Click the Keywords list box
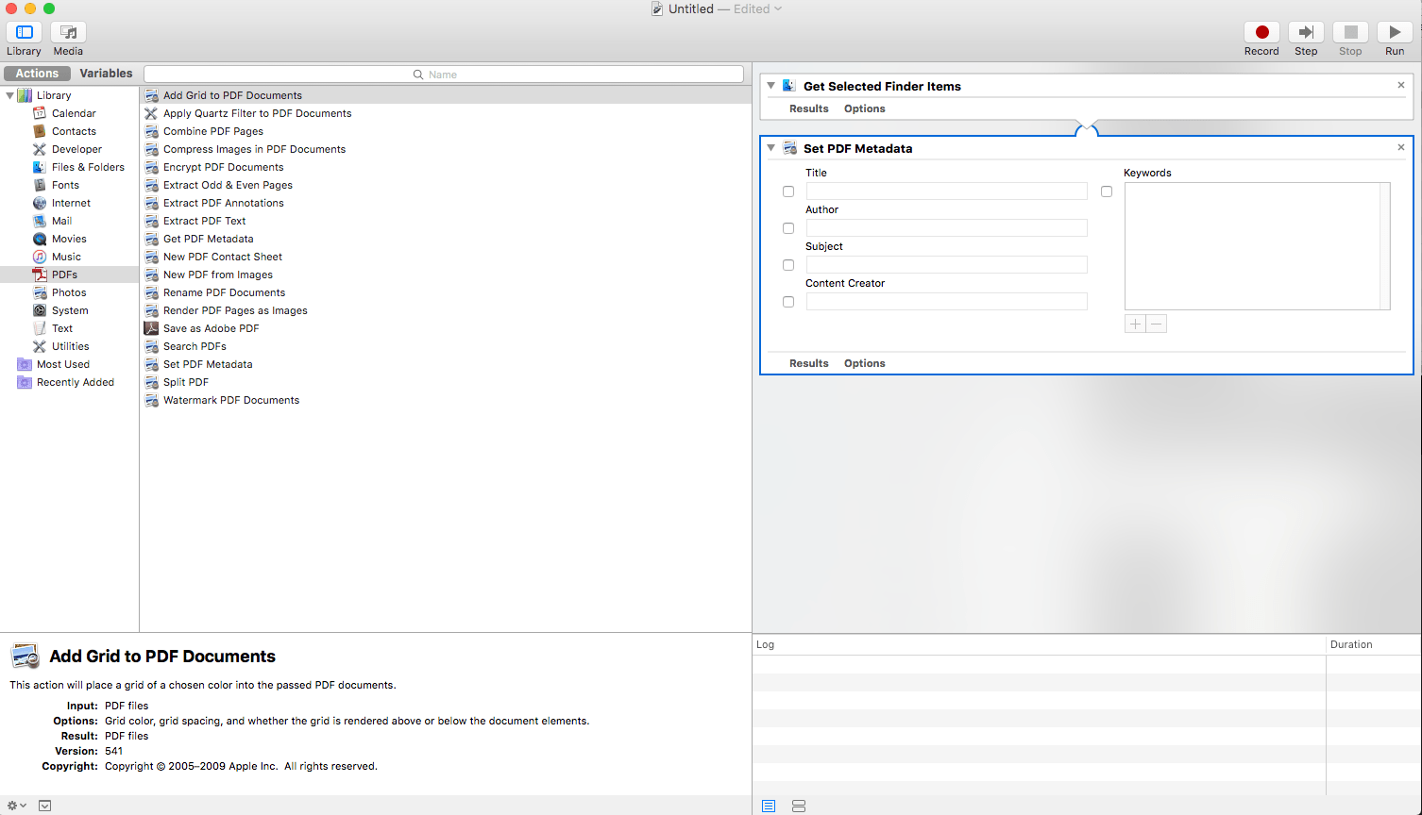Viewport: 1422px width, 815px height. 1258,246
